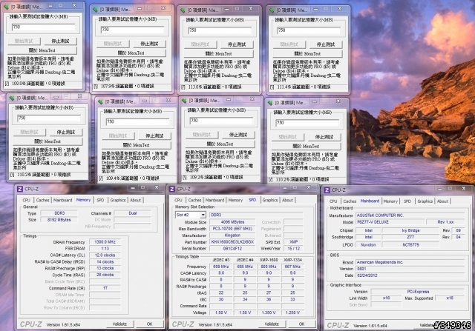Click the 750 memory size field in the 113.0% window
475x331 pixels.
[x=220, y=30]
